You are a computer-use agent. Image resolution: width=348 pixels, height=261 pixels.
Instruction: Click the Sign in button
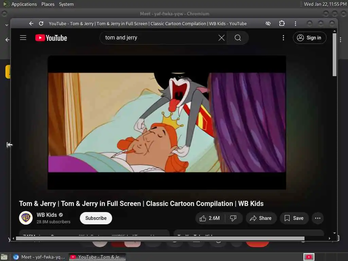[x=310, y=38]
